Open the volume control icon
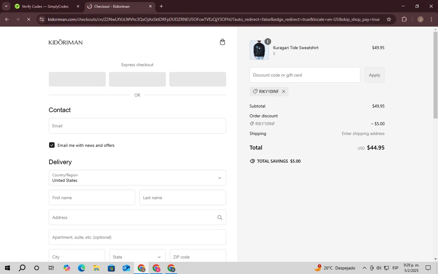The width and height of the screenshot is (438, 274). [379, 268]
